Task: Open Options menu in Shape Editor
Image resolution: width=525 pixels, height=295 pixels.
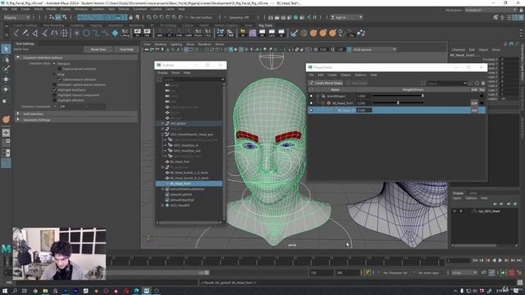Action: point(360,75)
